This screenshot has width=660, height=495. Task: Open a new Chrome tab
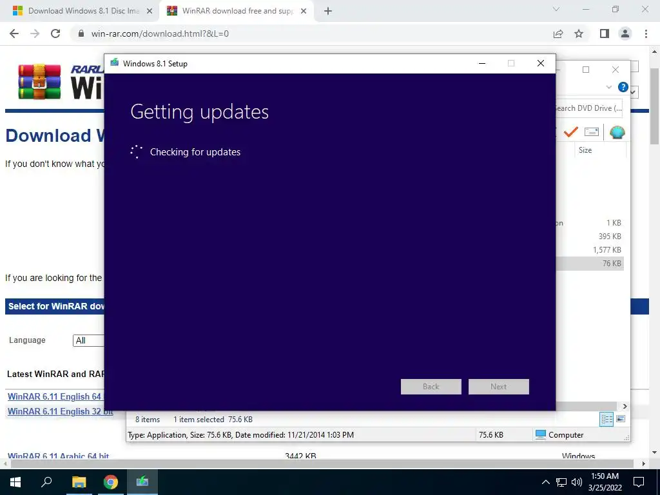[328, 11]
